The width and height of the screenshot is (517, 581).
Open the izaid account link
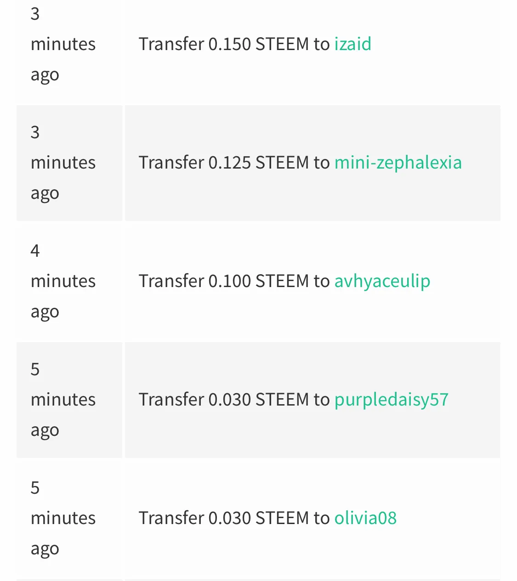pyautogui.click(x=352, y=44)
